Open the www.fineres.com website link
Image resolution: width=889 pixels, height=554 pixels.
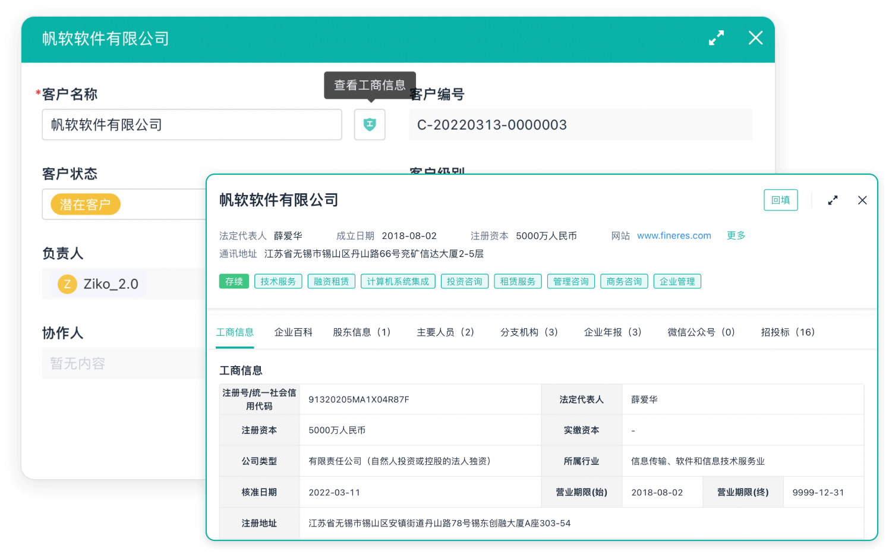[x=674, y=236]
